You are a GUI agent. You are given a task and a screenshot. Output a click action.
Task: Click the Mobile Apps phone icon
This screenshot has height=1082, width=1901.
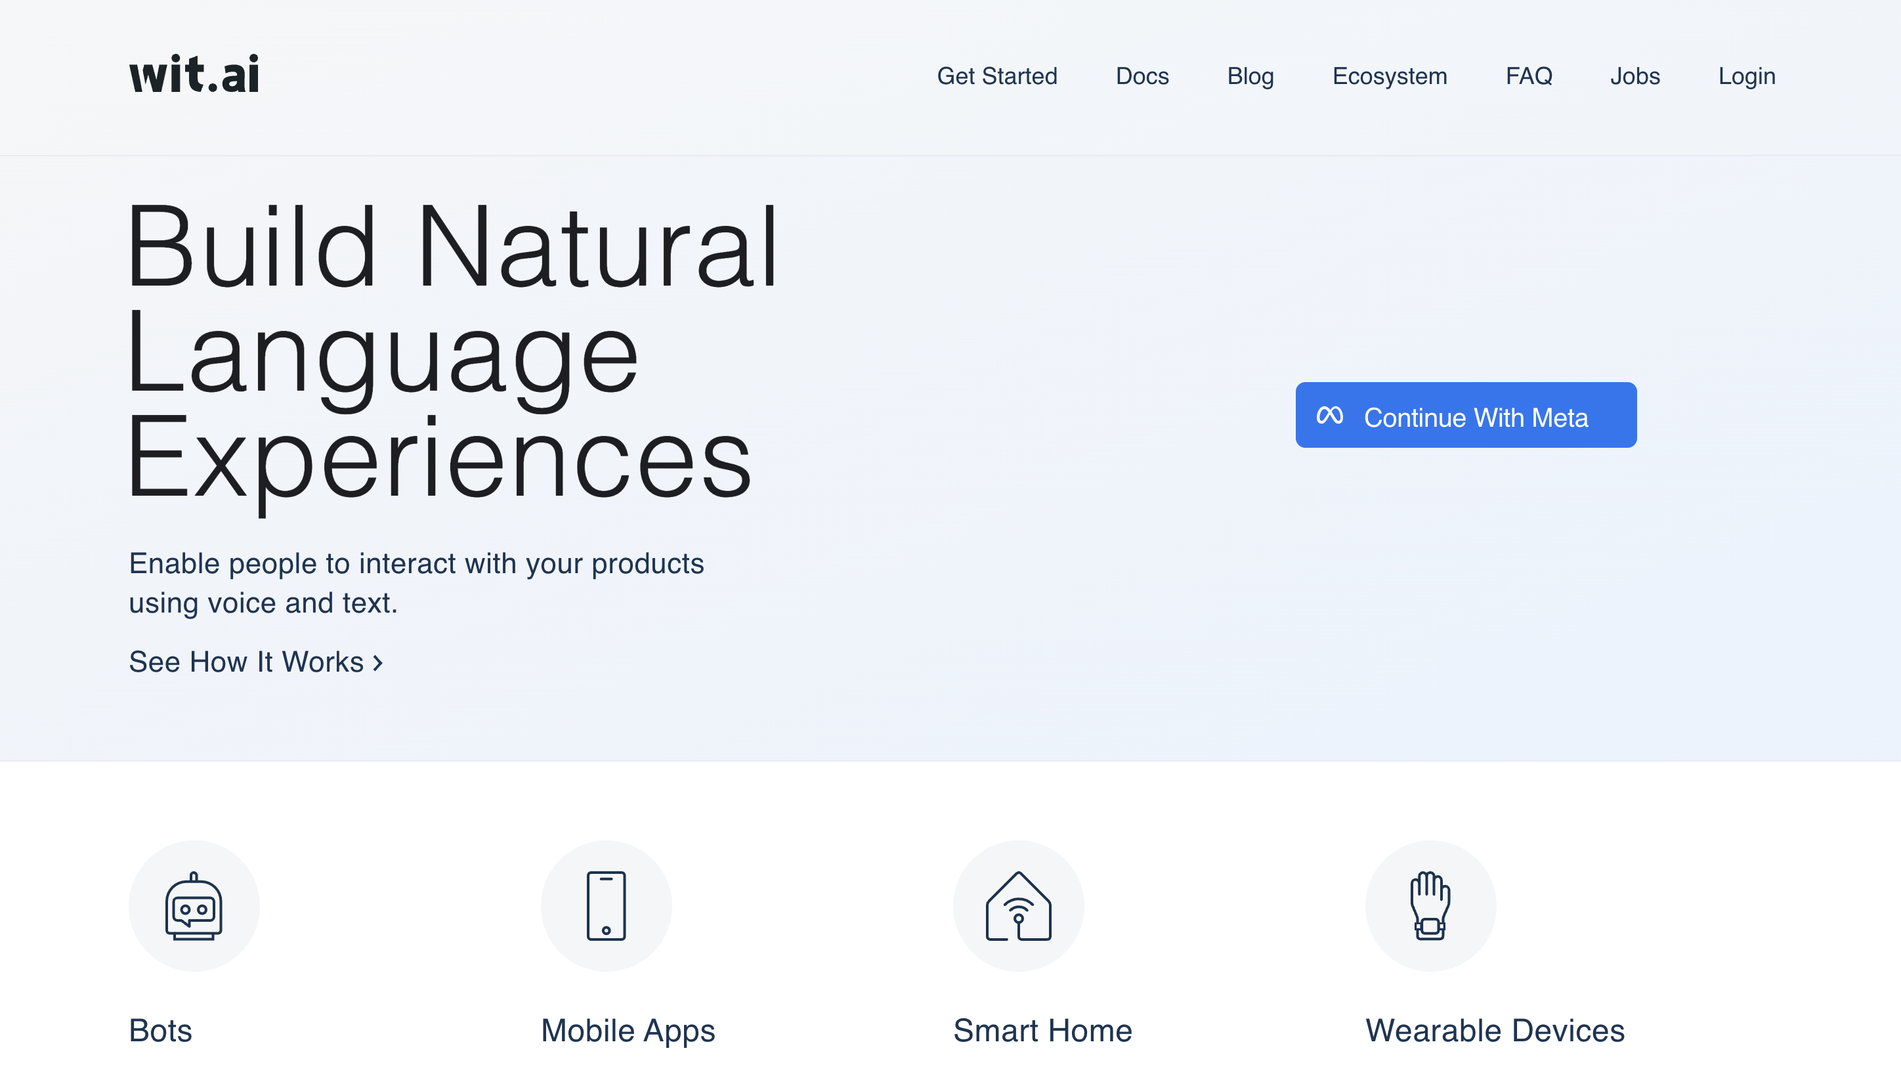point(606,906)
